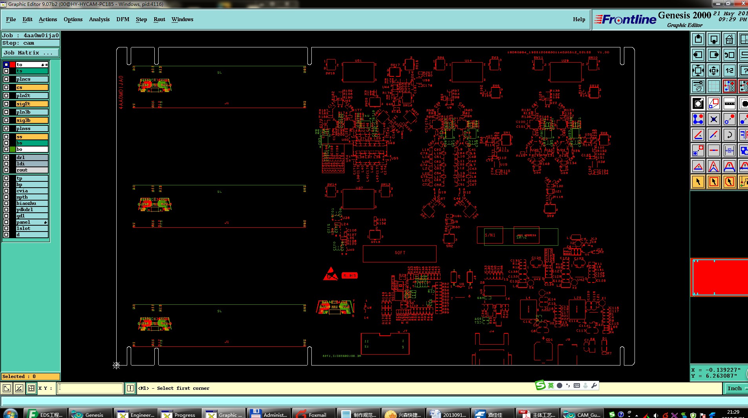
Task: Open the Windows Start button
Action: pyautogui.click(x=10, y=414)
